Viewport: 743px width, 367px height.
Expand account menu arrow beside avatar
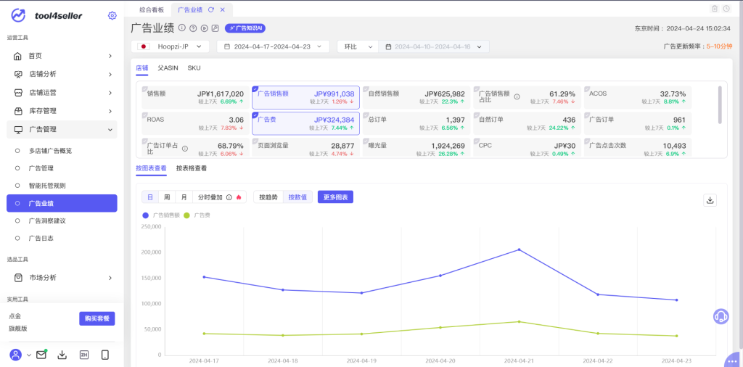[29, 355]
